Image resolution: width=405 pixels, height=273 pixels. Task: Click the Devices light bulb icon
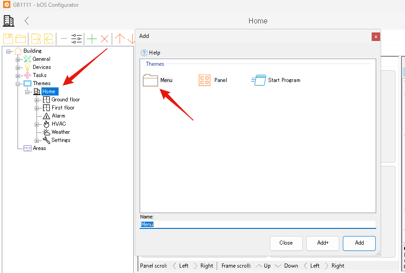click(x=27, y=67)
